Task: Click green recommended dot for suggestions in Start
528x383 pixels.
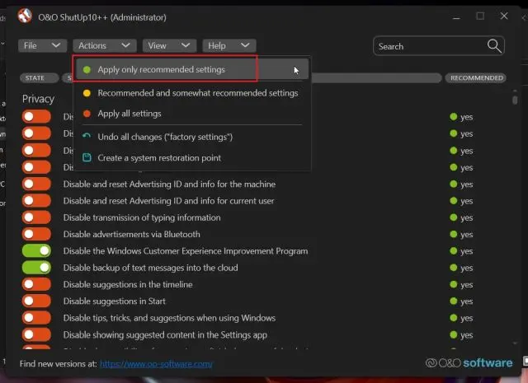Action: 454,301
